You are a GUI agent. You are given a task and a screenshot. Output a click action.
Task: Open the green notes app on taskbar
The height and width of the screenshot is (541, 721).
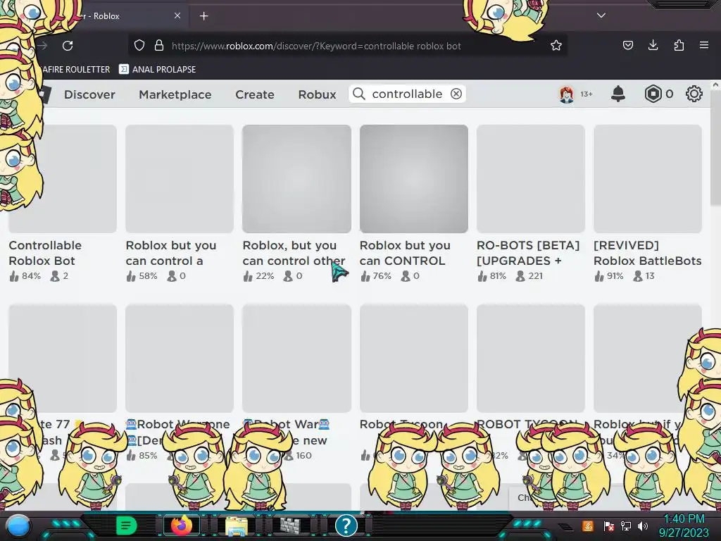(126, 526)
